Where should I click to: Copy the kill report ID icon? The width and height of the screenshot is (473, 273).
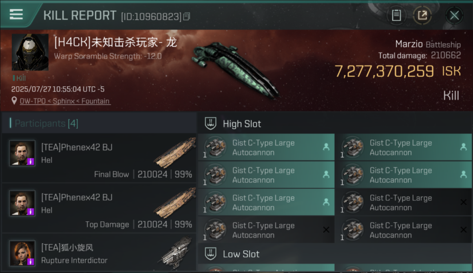(186, 16)
